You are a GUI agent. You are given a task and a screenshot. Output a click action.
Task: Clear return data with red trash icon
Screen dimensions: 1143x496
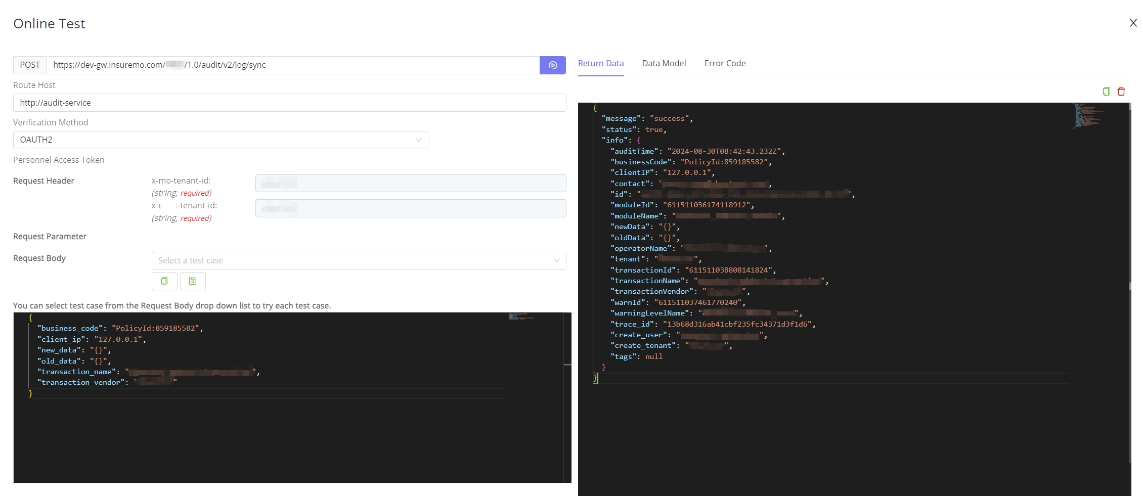pyautogui.click(x=1121, y=92)
